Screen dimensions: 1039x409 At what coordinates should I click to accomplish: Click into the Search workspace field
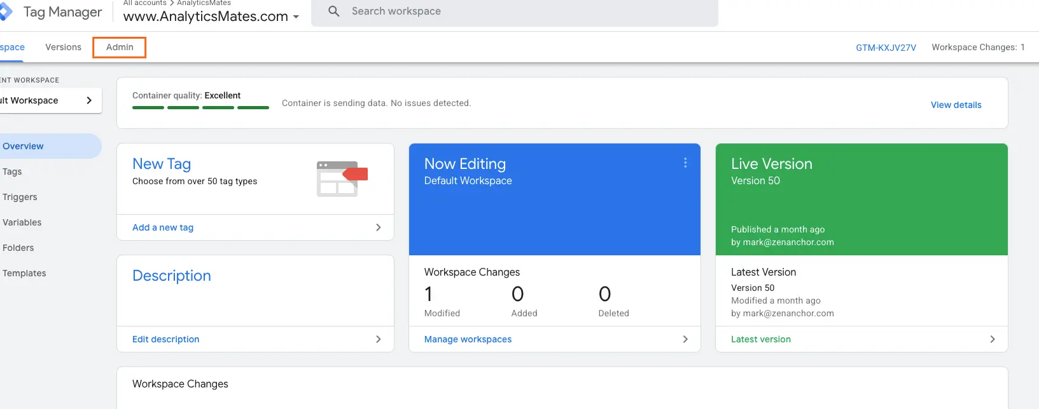click(x=515, y=12)
